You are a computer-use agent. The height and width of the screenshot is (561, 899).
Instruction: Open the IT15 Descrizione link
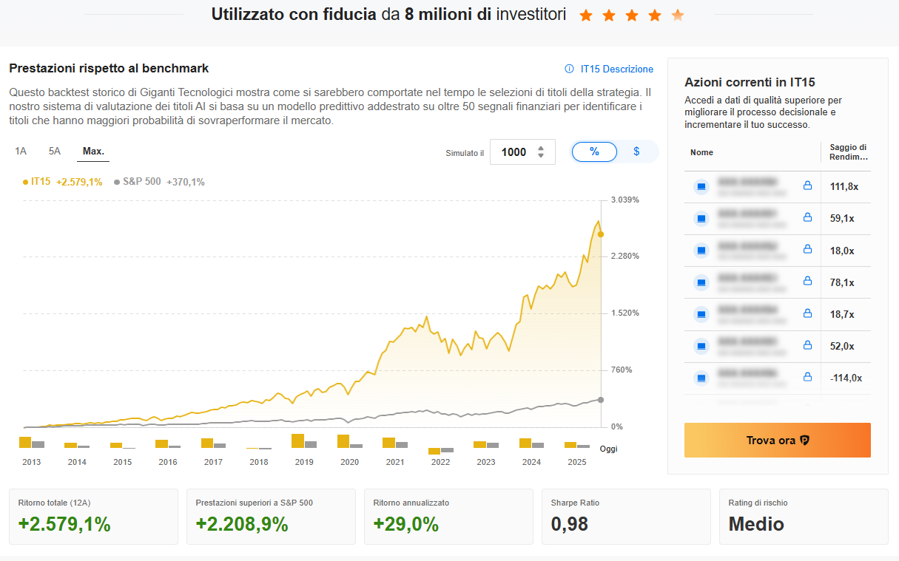(617, 69)
